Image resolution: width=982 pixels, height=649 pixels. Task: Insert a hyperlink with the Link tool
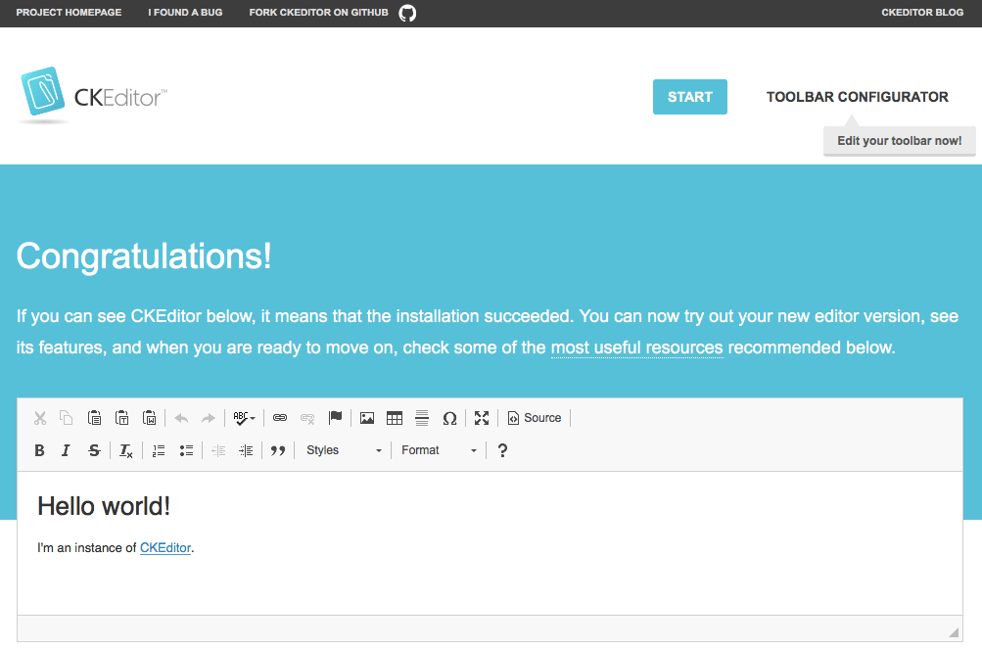[282, 417]
